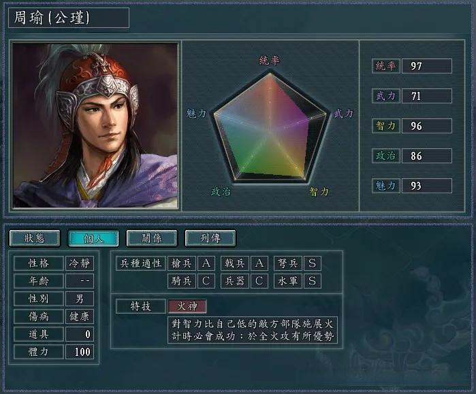Click the 騎兵 aptitude grade C
The image size is (476, 394).
pos(206,281)
